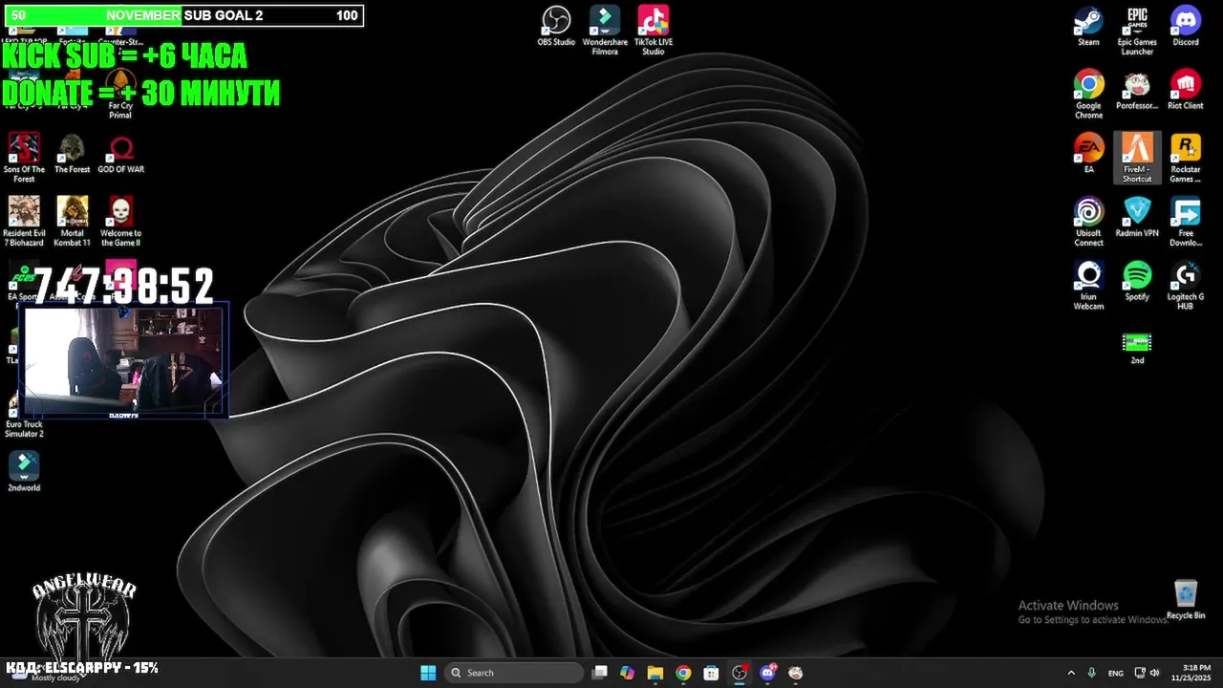
Task: Launch Wondershare Filmora from the desktop
Action: 605,31
